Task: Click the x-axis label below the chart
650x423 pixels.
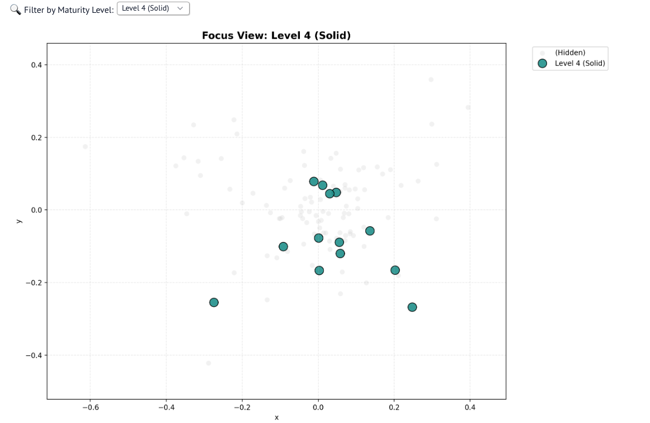Action: pyautogui.click(x=276, y=417)
